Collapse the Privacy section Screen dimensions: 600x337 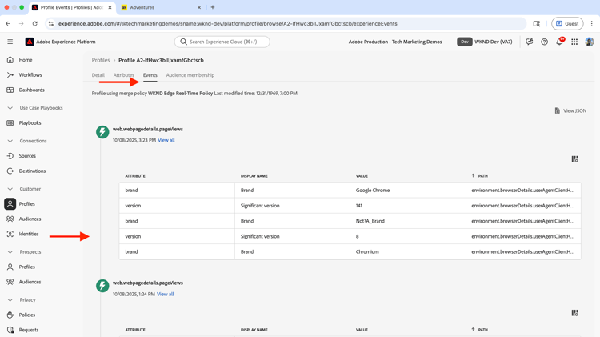[10, 300]
